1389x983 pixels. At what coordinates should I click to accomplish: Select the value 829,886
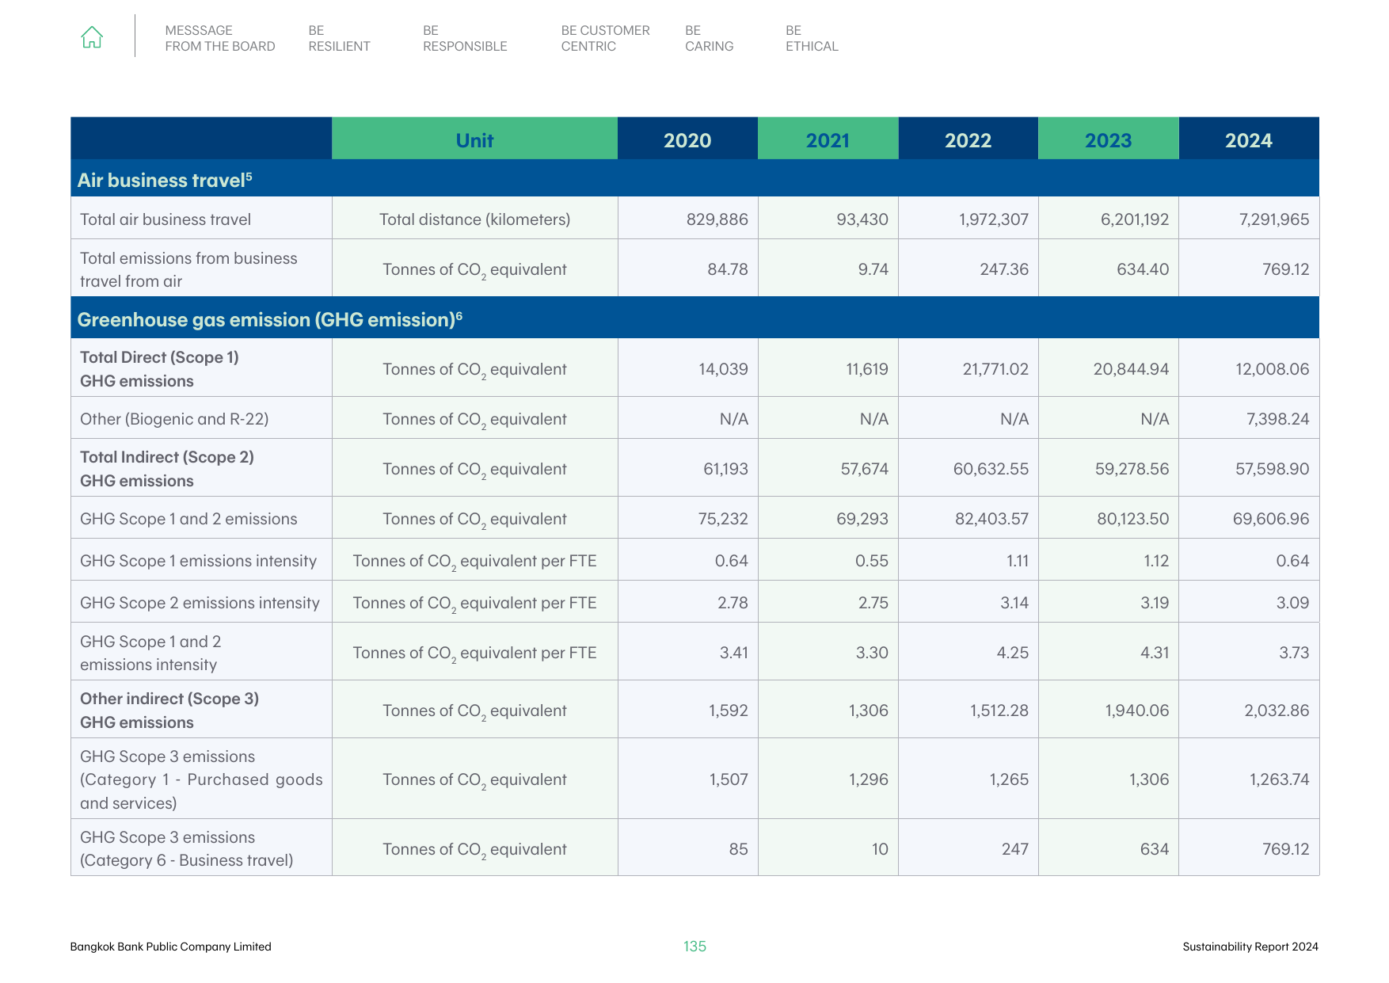717,219
